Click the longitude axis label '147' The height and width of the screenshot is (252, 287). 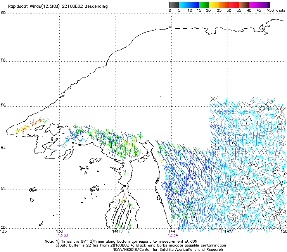228,231
